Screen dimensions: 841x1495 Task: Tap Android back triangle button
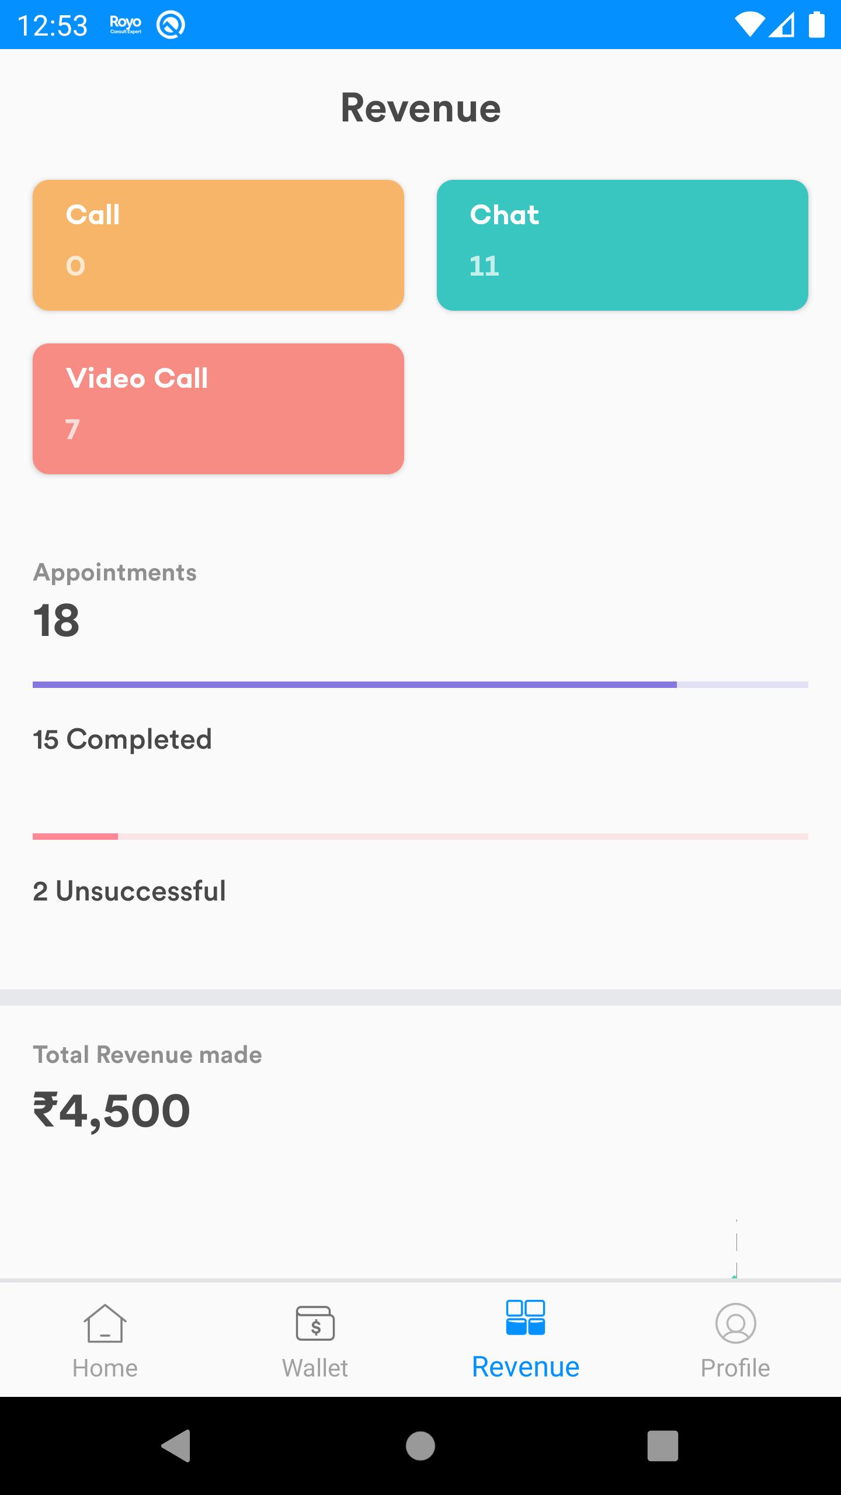176,1446
